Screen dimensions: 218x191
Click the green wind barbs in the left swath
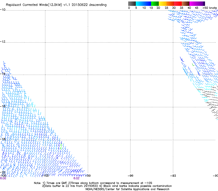tap(61, 146)
